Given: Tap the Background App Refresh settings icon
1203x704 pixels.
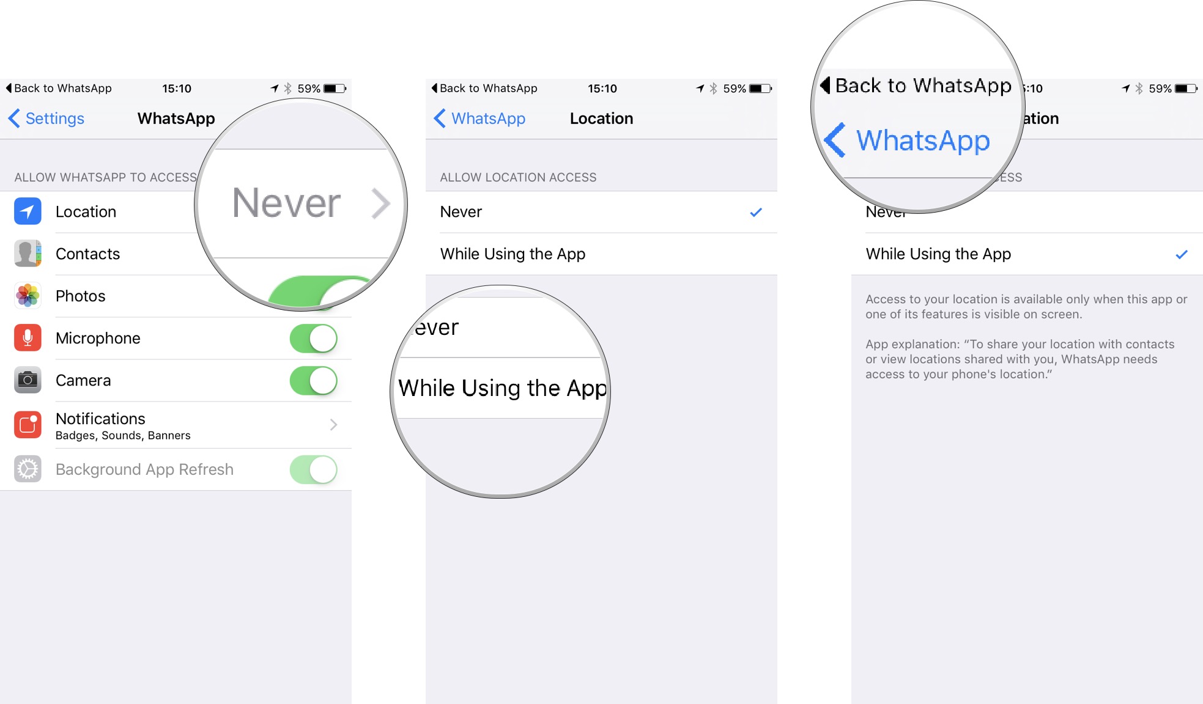Looking at the screenshot, I should pos(29,468).
